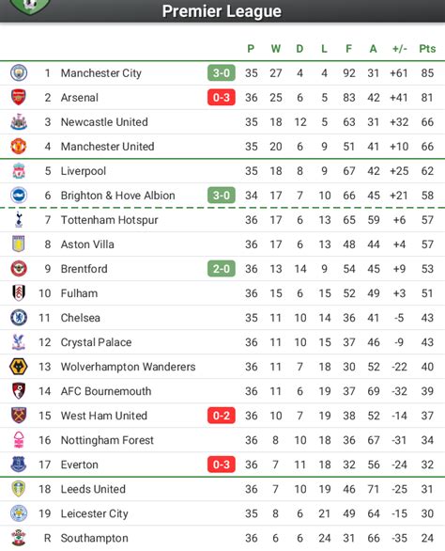Click the Tottenham Hotspur cockerel crest
Screen dimensions: 445x551
click(19, 220)
